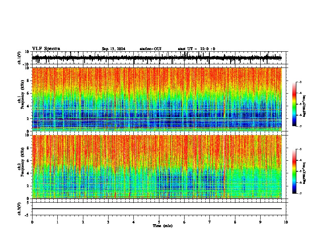Viewport: 322px width, 249px height.
Task: Click the "-3" label on ch.1 color bar
Action: (x=300, y=82)
